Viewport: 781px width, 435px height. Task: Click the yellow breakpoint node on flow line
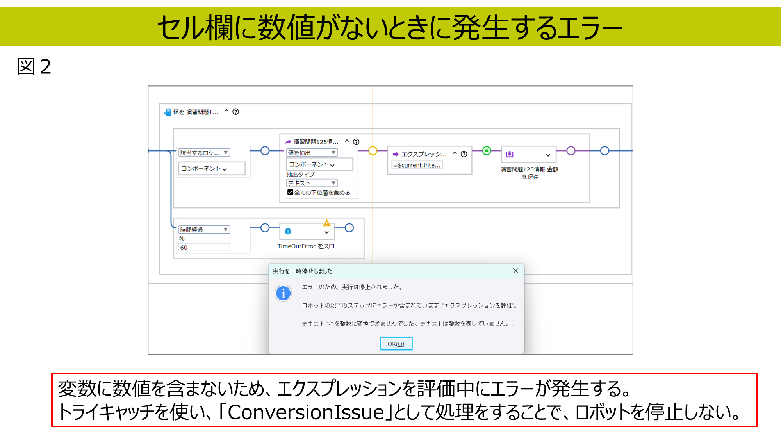point(373,151)
